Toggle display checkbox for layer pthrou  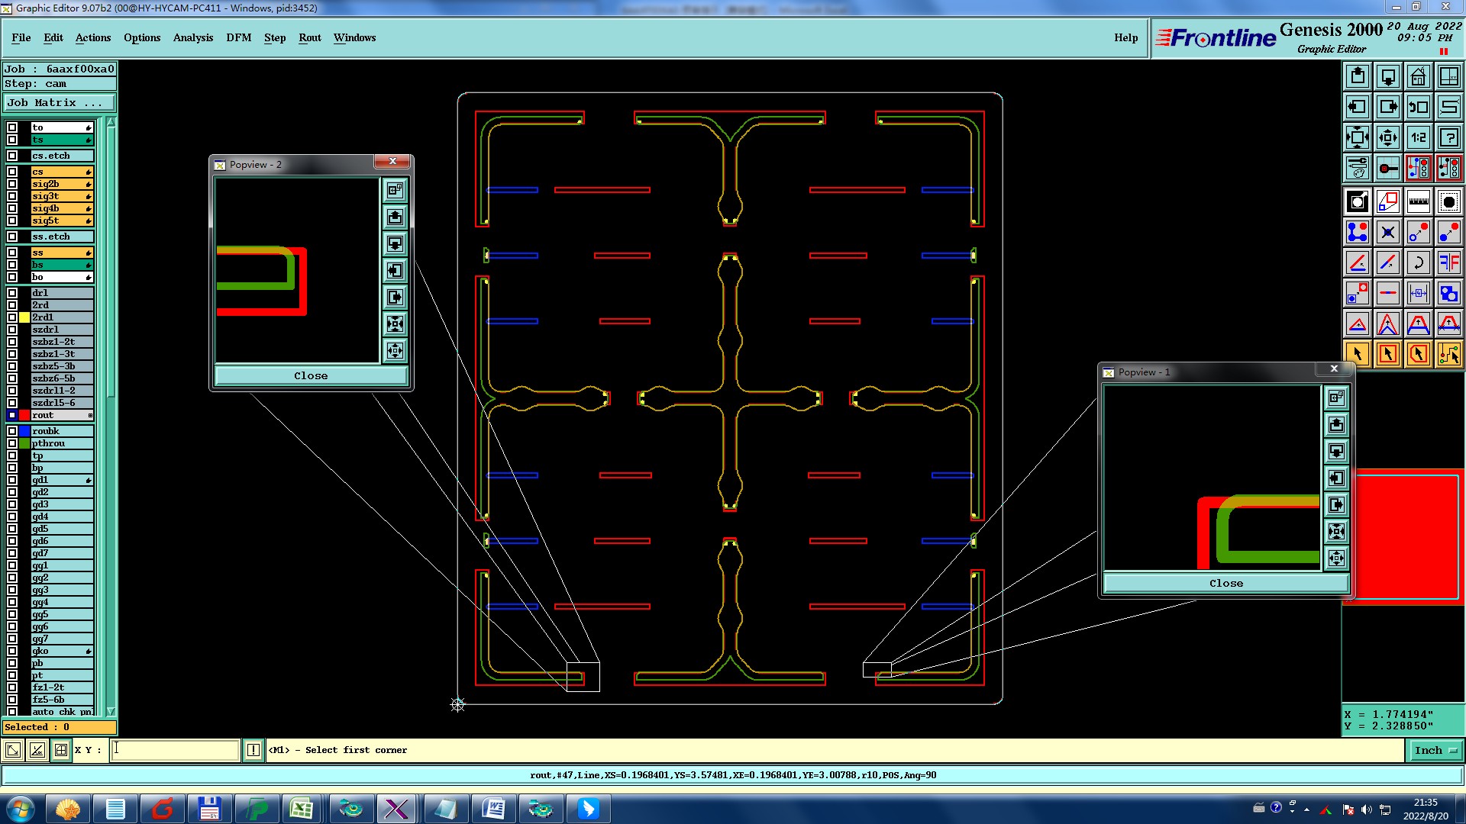pyautogui.click(x=12, y=443)
